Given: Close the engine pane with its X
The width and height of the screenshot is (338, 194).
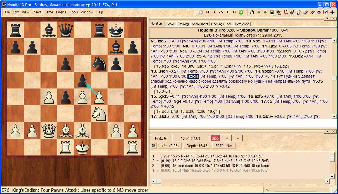Looking at the screenshot, I should pyautogui.click(x=333, y=131).
